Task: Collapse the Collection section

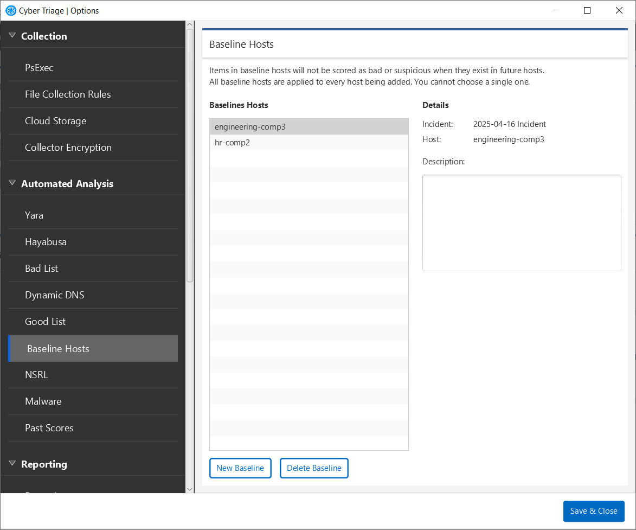Action: point(12,34)
